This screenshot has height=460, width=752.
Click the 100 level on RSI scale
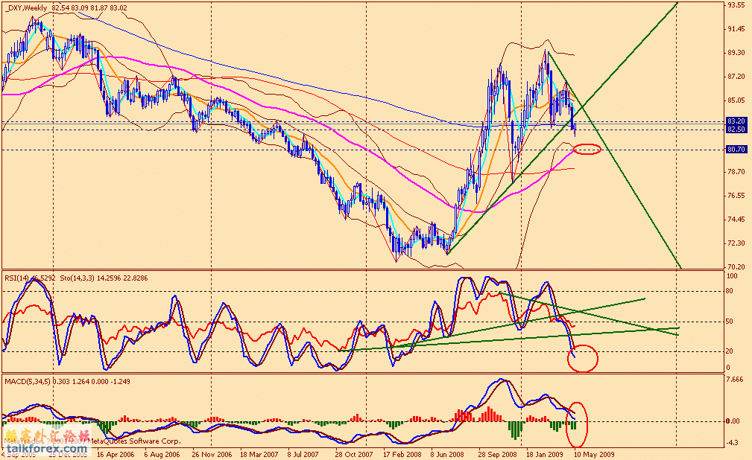point(733,276)
